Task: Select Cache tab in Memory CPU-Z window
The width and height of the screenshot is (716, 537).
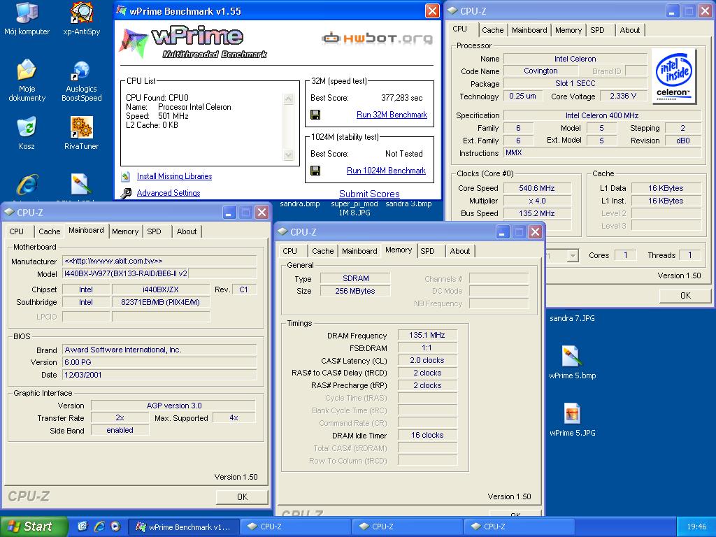Action: [x=323, y=251]
